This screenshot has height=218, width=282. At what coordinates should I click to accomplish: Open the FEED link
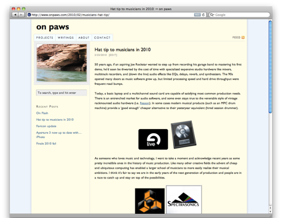point(236,37)
